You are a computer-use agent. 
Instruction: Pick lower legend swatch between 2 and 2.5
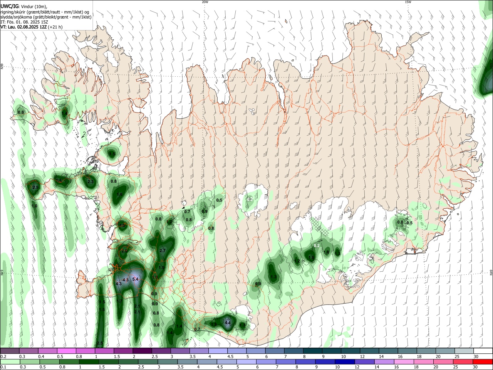tap(128, 362)
